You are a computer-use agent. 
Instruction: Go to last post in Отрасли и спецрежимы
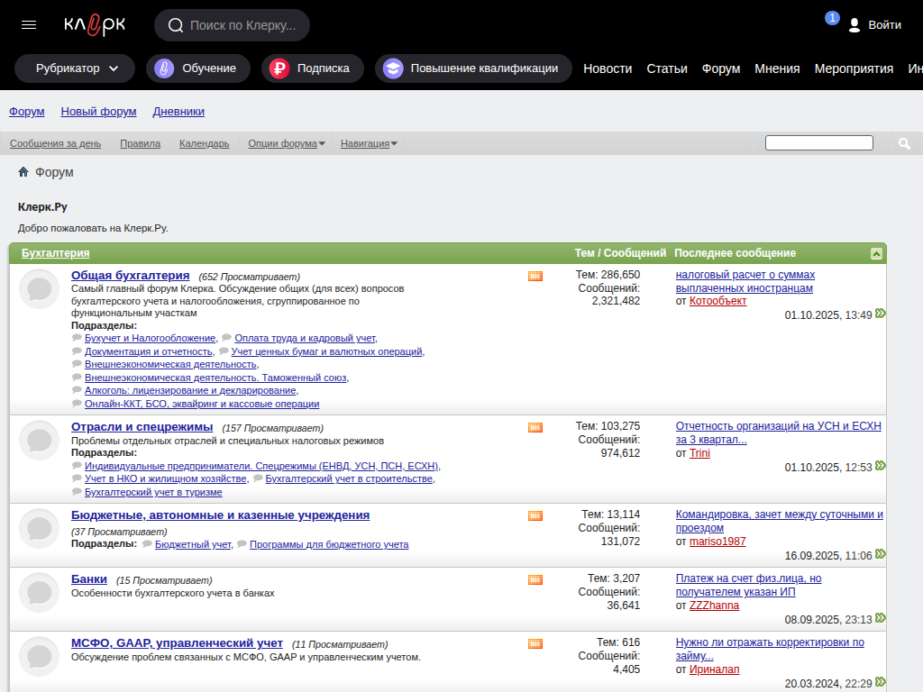[881, 466]
